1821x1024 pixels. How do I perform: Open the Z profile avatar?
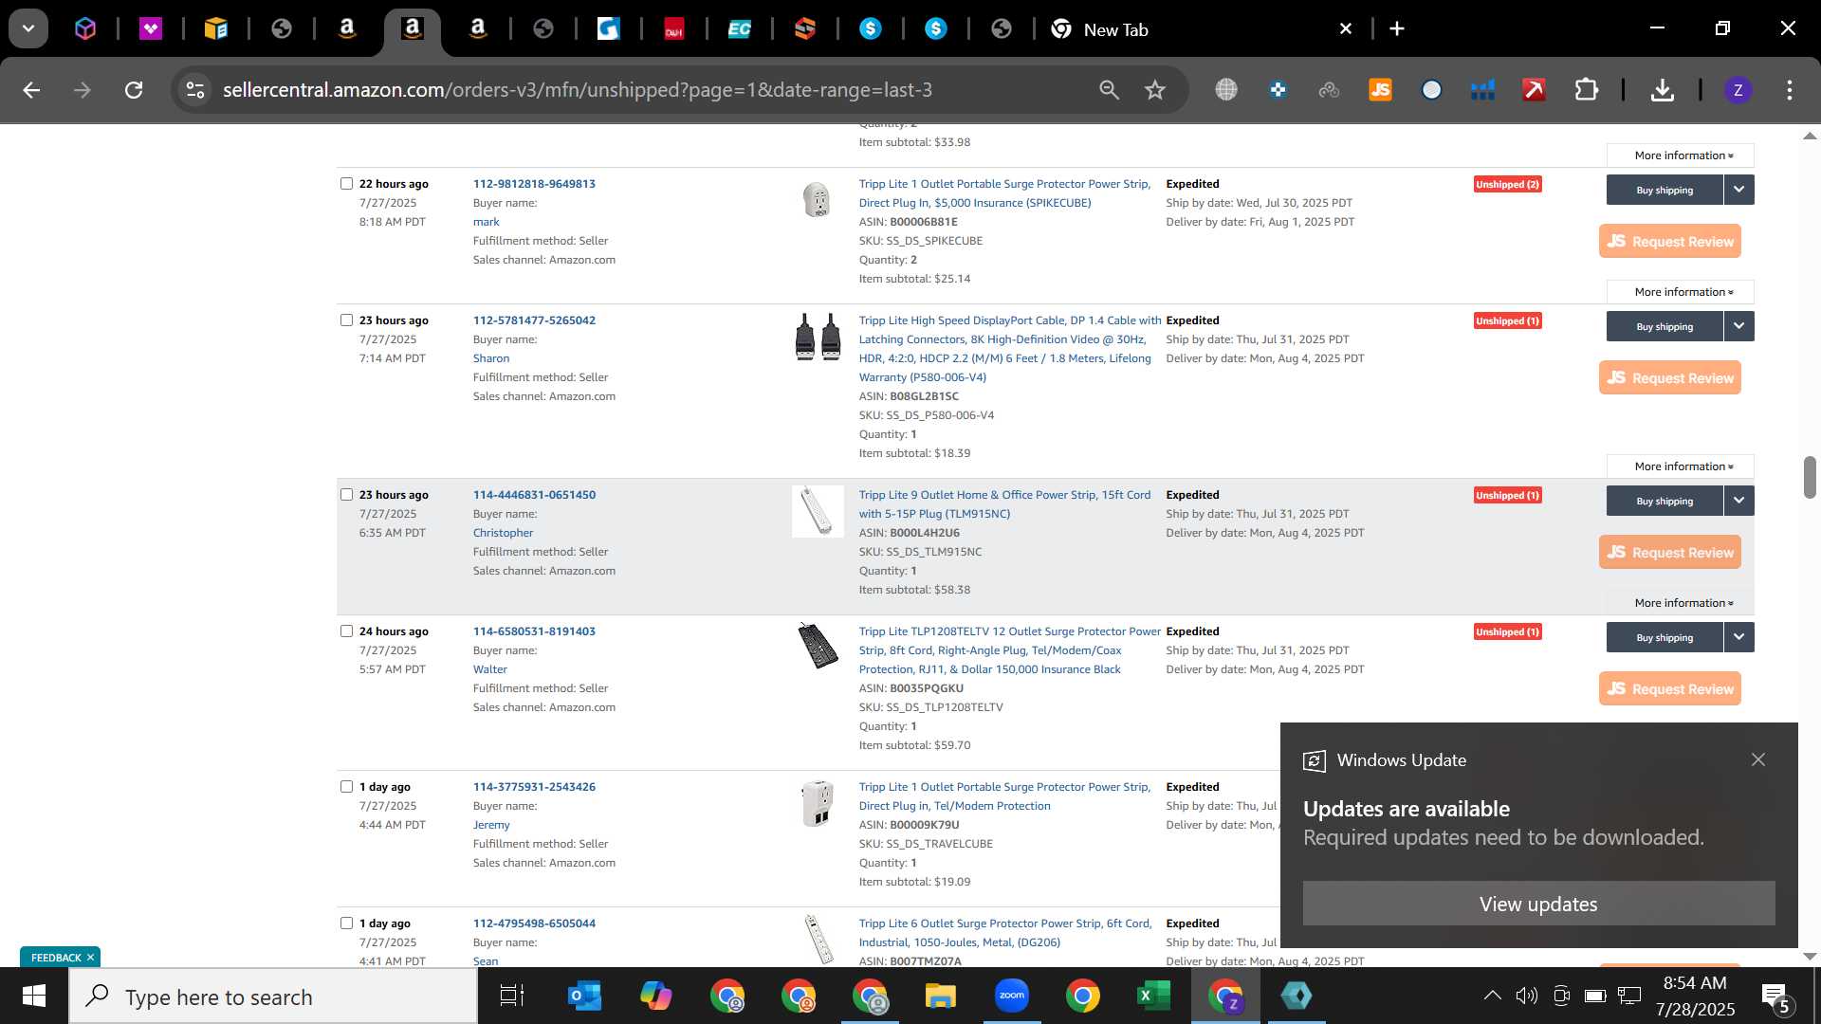pos(1738,90)
